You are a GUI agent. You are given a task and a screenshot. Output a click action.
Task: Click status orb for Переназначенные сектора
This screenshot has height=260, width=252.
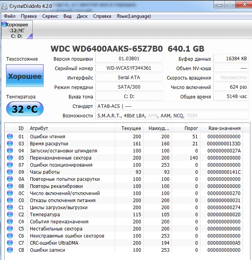point(10,158)
